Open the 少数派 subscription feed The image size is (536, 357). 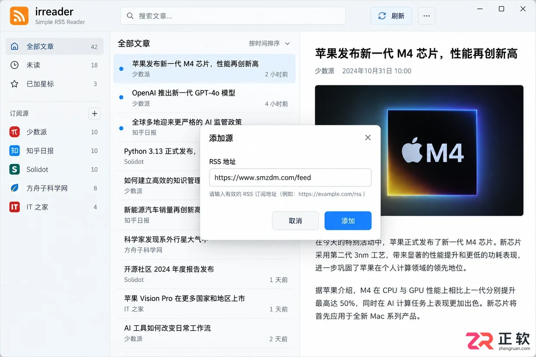pyautogui.click(x=55, y=132)
